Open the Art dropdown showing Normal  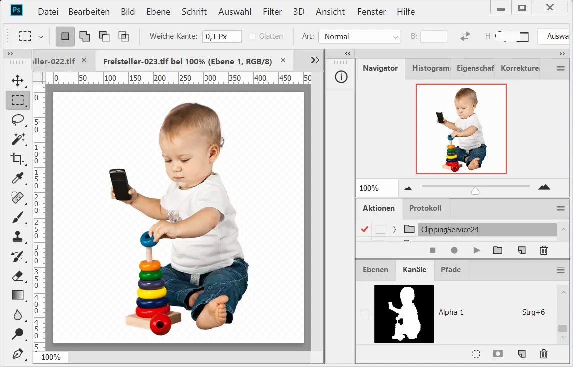click(360, 37)
